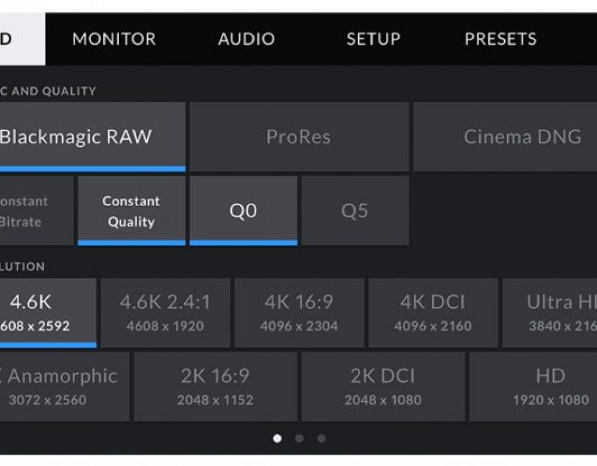This screenshot has width=597, height=466.
Task: Choose 2K DCI 2048 x 1080
Action: point(383,387)
